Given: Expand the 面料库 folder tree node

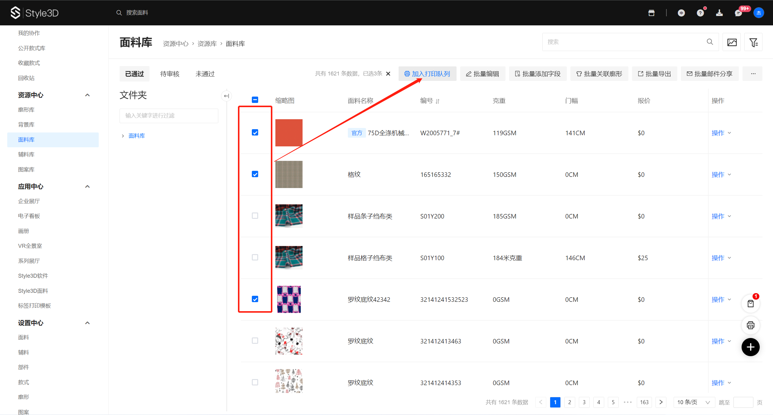Looking at the screenshot, I should tap(123, 136).
